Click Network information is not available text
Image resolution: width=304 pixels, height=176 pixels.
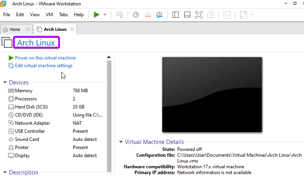(x=214, y=173)
